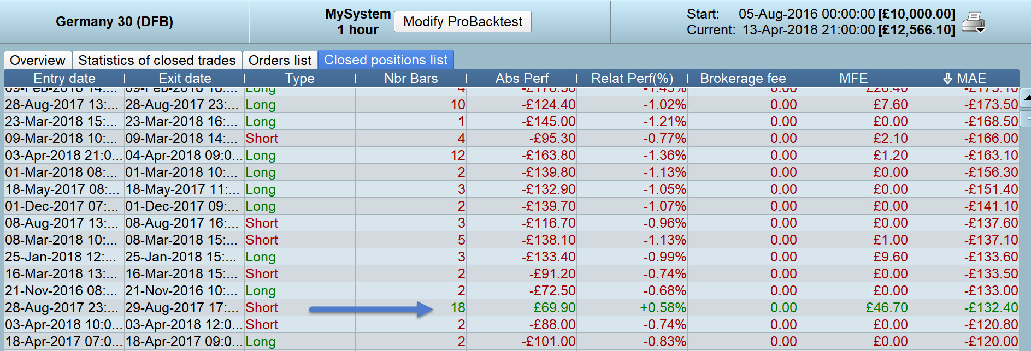The image size is (1031, 351).
Task: Select the Closed positions list tab
Action: coord(386,60)
